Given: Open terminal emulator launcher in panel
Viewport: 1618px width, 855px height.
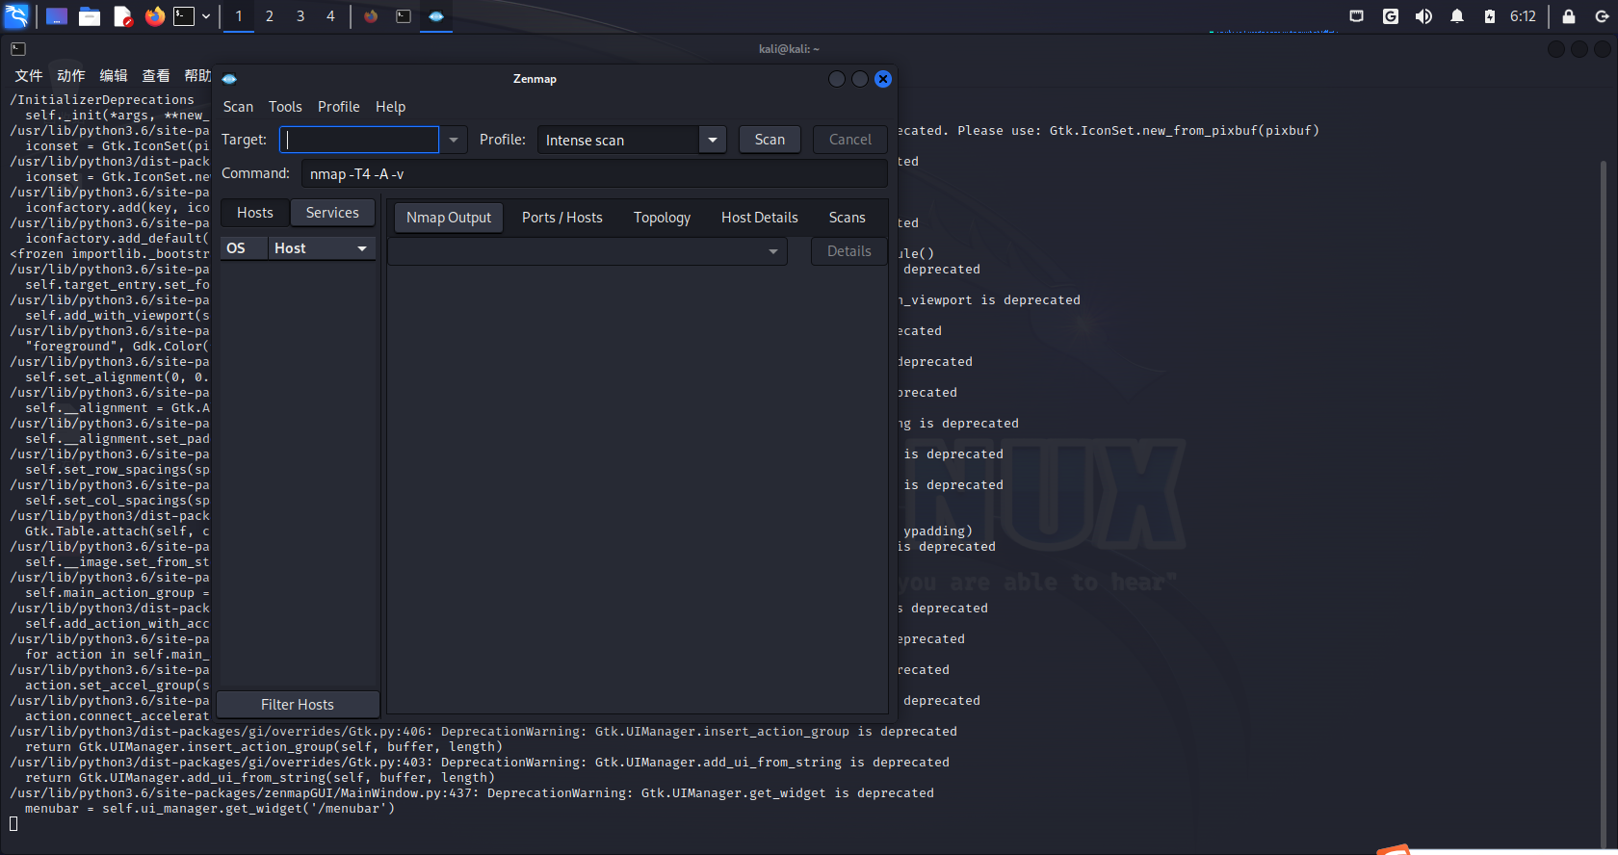Looking at the screenshot, I should 184,16.
